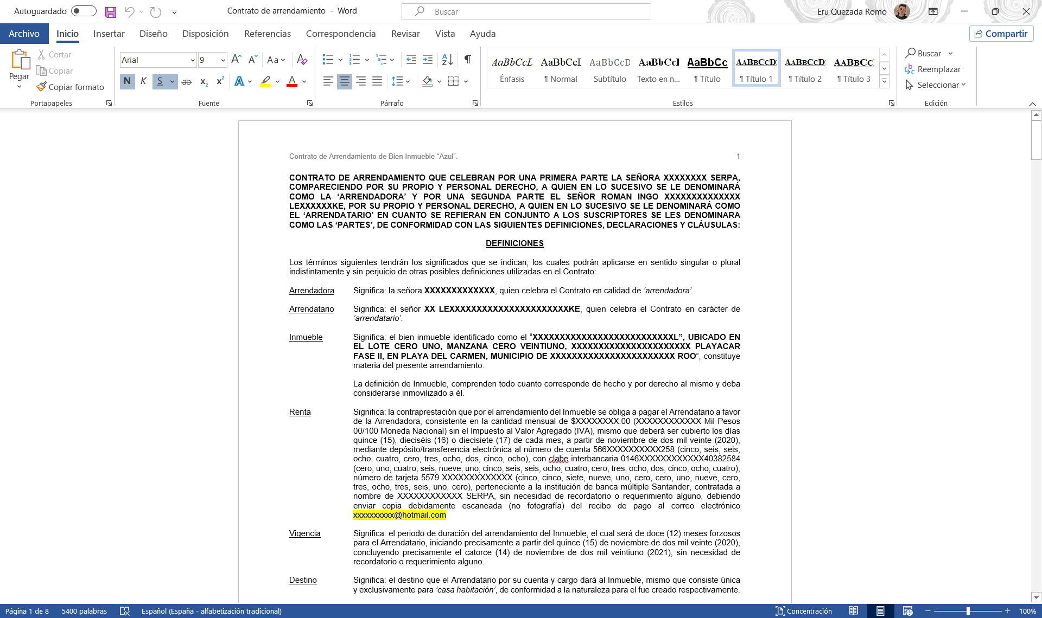Click the vertical scrollbar thumb
Image resolution: width=1042 pixels, height=618 pixels.
click(1036, 140)
